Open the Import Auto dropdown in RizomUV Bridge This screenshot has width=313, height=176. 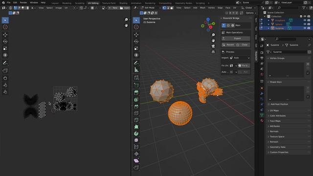[240, 58]
